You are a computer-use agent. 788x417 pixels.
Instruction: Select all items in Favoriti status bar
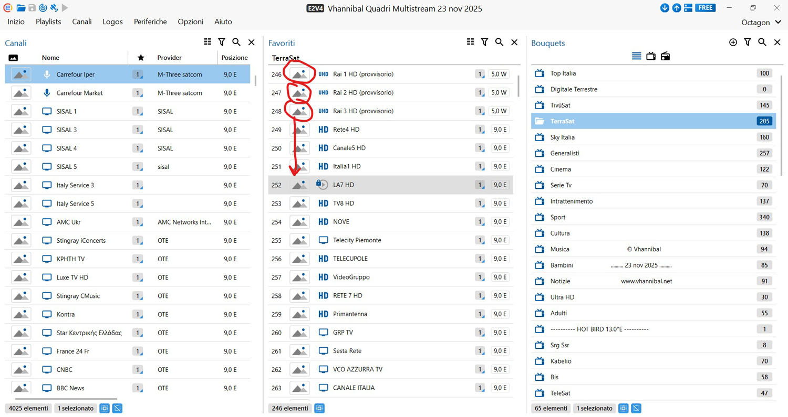pos(319,408)
